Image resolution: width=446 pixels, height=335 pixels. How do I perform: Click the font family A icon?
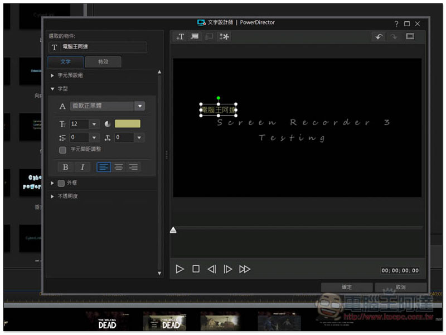(x=62, y=107)
